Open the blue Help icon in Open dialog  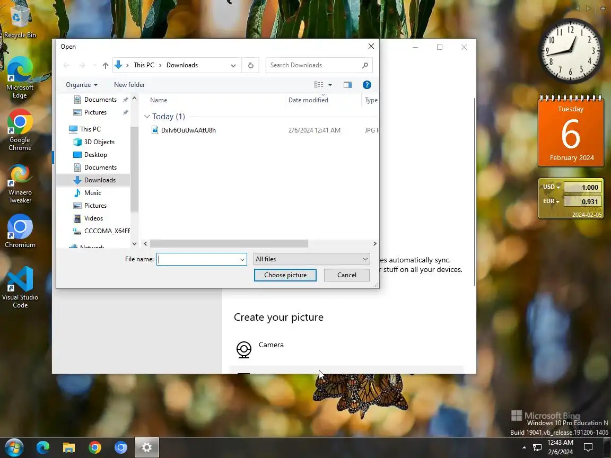pos(366,85)
